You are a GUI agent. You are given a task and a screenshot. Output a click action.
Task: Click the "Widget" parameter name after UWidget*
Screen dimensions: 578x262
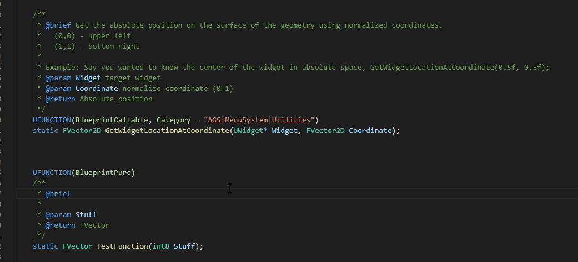[285, 131]
